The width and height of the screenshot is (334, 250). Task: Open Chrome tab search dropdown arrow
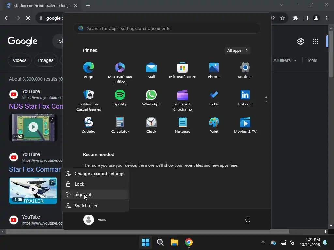[x=281, y=5]
